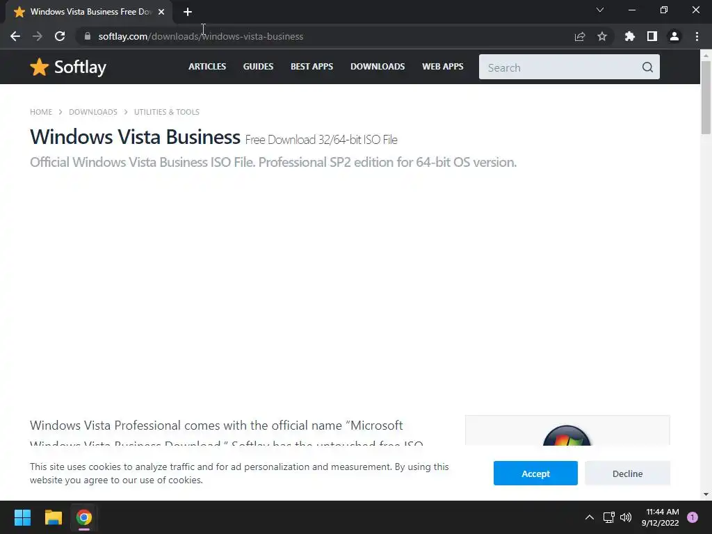Screen dimensions: 712x534
Task: Click the network tray icon
Action: click(608, 517)
